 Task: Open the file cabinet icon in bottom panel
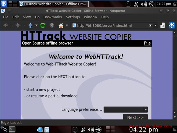47,130
